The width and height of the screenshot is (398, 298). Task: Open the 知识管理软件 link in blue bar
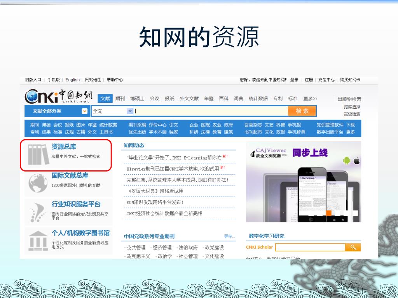tap(330, 125)
